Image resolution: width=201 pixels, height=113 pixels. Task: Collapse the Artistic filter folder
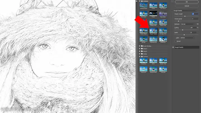tap(140, 1)
